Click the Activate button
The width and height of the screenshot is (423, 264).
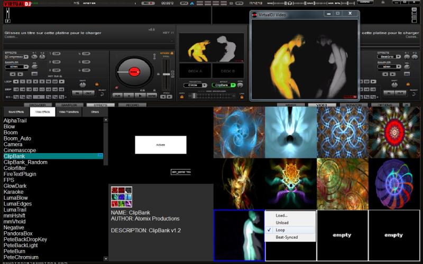click(x=160, y=145)
